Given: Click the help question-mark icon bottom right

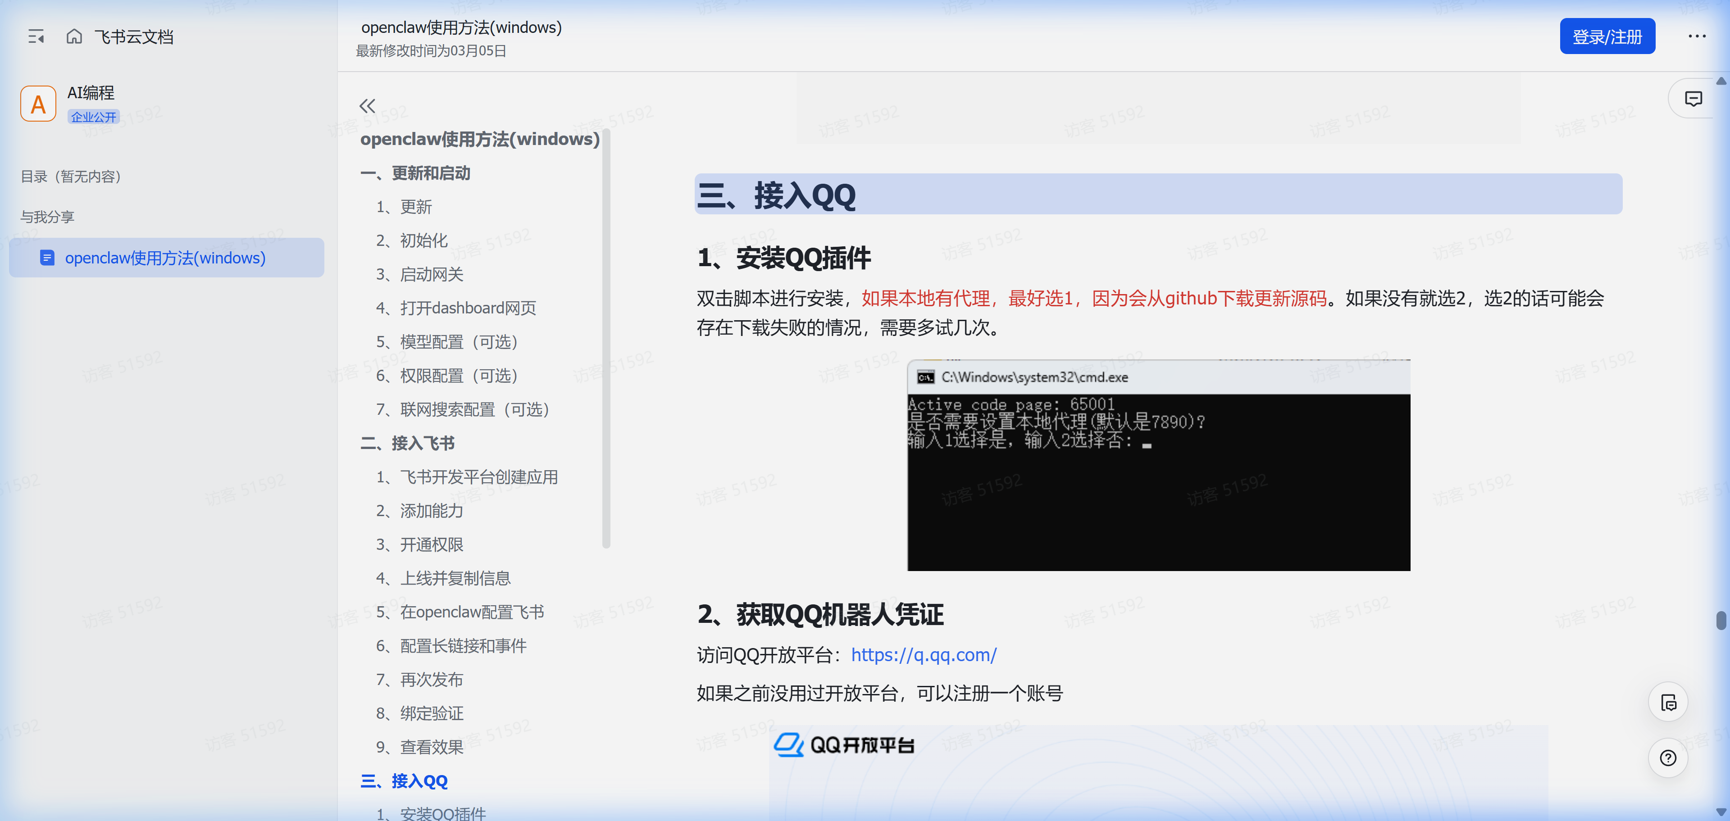Looking at the screenshot, I should click(1668, 758).
